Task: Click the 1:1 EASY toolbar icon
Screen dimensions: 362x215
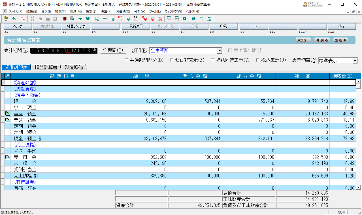Action: 97,19
